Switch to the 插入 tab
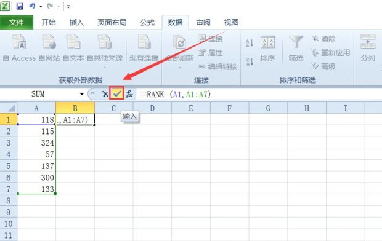382x241 pixels. coord(76,22)
